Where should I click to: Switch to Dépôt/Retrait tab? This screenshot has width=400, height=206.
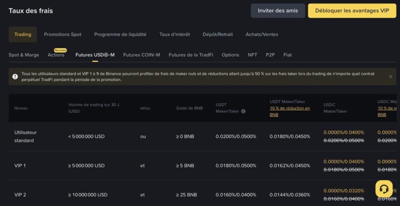[x=218, y=34]
